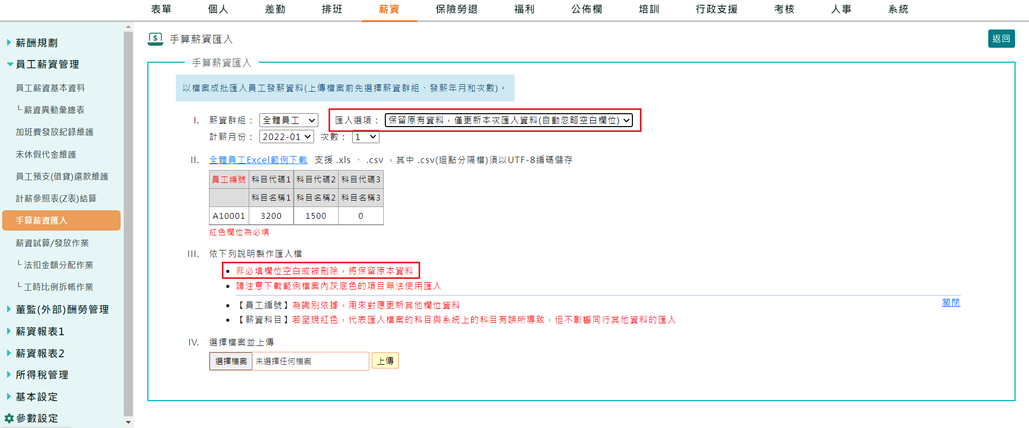Collapse the 員工薪資管理 sidebar section
The image size is (1029, 428).
[10, 64]
